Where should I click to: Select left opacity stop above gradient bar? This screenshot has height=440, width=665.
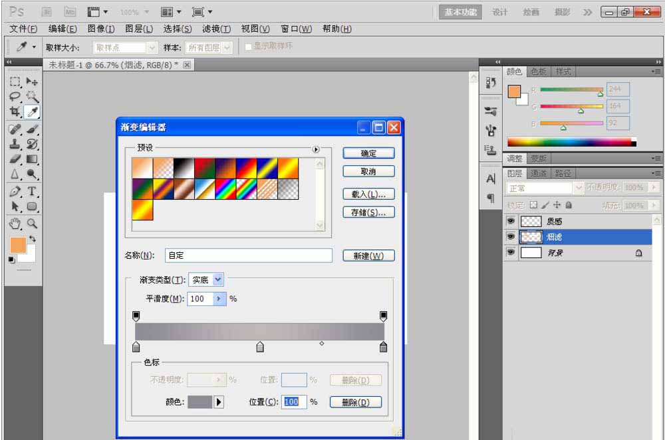(136, 316)
